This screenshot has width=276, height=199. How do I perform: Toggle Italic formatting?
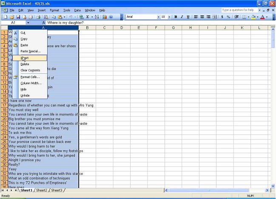click(182, 17)
